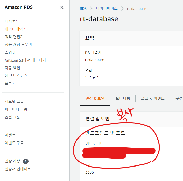
Task: Open Amazon S3에서 내보내기
Action: [25, 60]
